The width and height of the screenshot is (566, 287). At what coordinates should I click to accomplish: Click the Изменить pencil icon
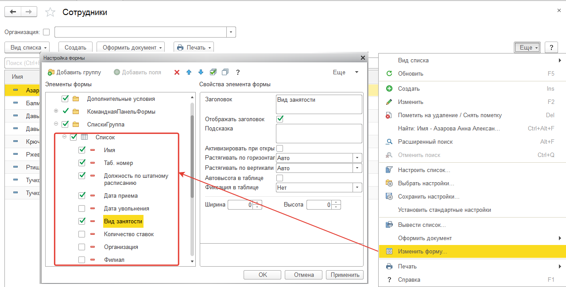tap(389, 102)
